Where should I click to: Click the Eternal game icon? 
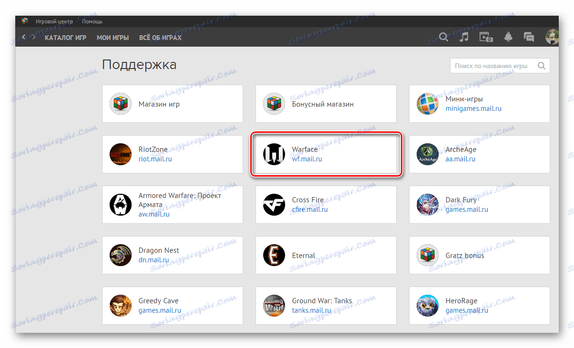(274, 255)
